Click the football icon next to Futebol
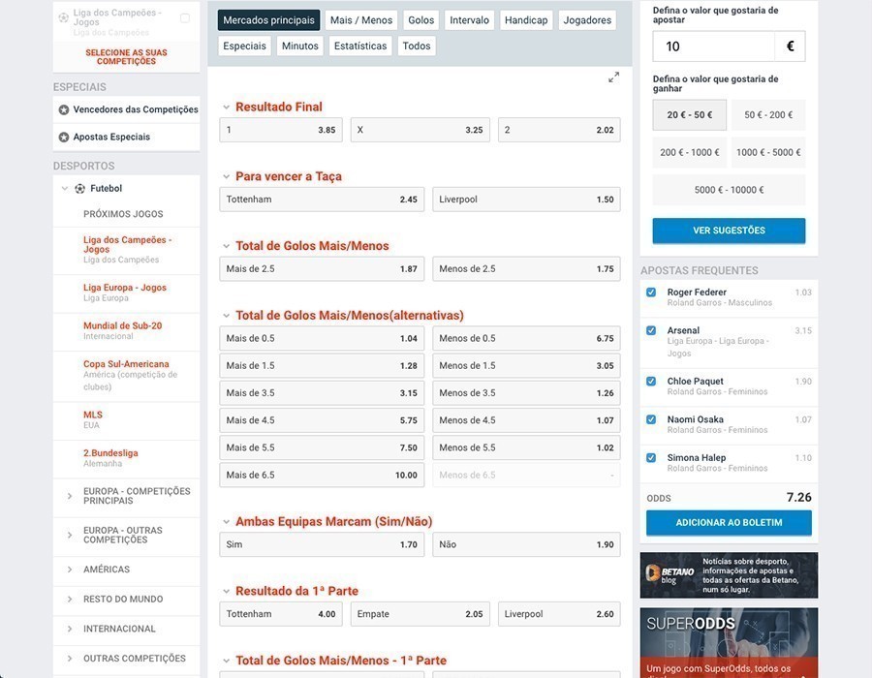This screenshot has width=872, height=678. (80, 189)
